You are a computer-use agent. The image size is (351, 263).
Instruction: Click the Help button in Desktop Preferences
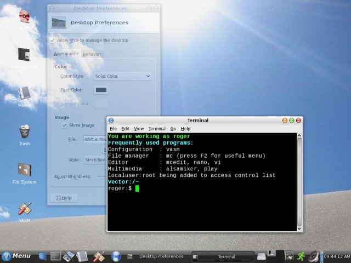(64, 198)
